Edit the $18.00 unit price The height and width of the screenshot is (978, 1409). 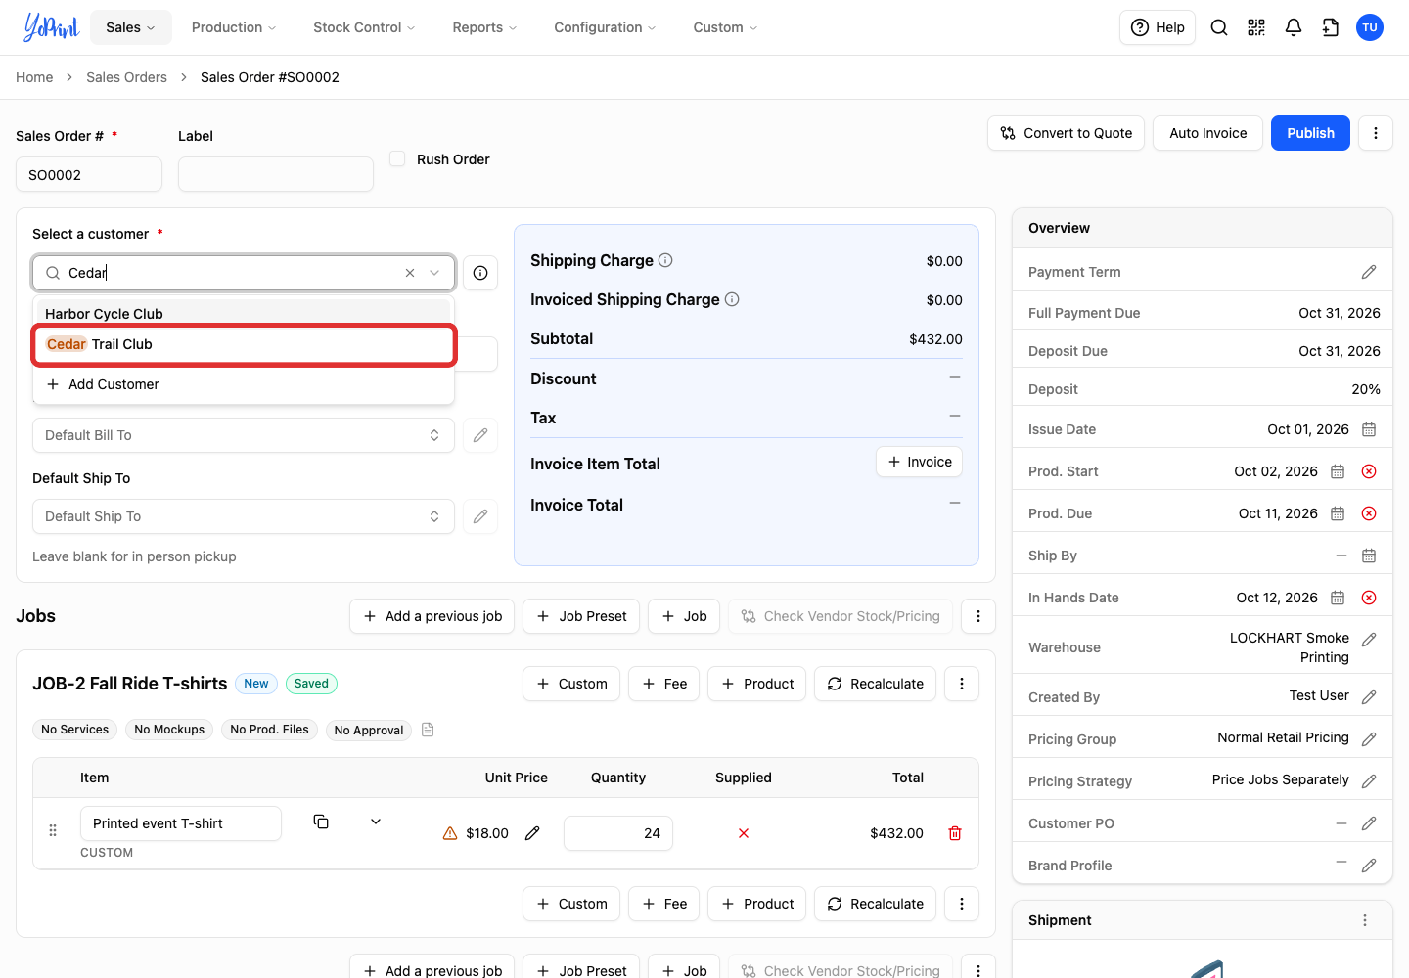tap(532, 833)
